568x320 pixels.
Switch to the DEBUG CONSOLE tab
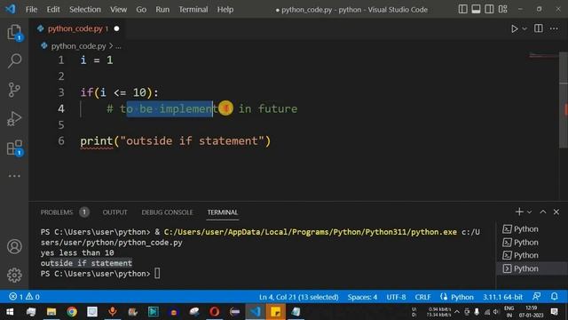(167, 212)
